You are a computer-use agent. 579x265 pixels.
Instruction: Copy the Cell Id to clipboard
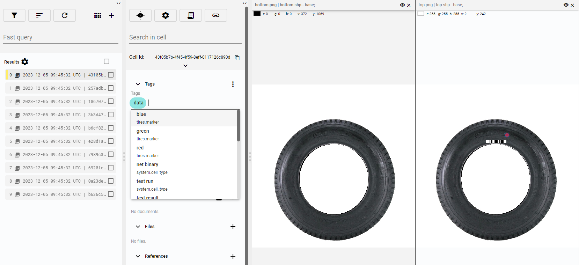click(237, 58)
